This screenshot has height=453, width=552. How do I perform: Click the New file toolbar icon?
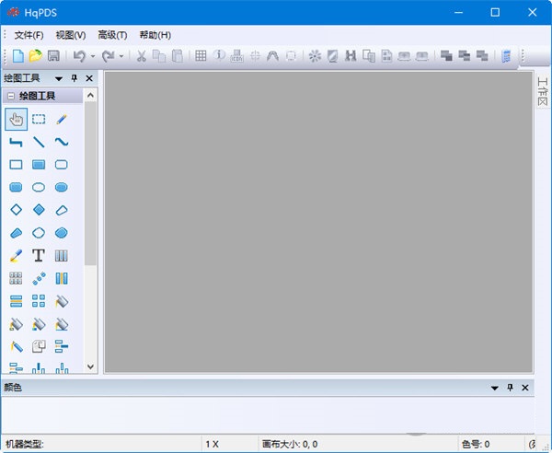(17, 56)
